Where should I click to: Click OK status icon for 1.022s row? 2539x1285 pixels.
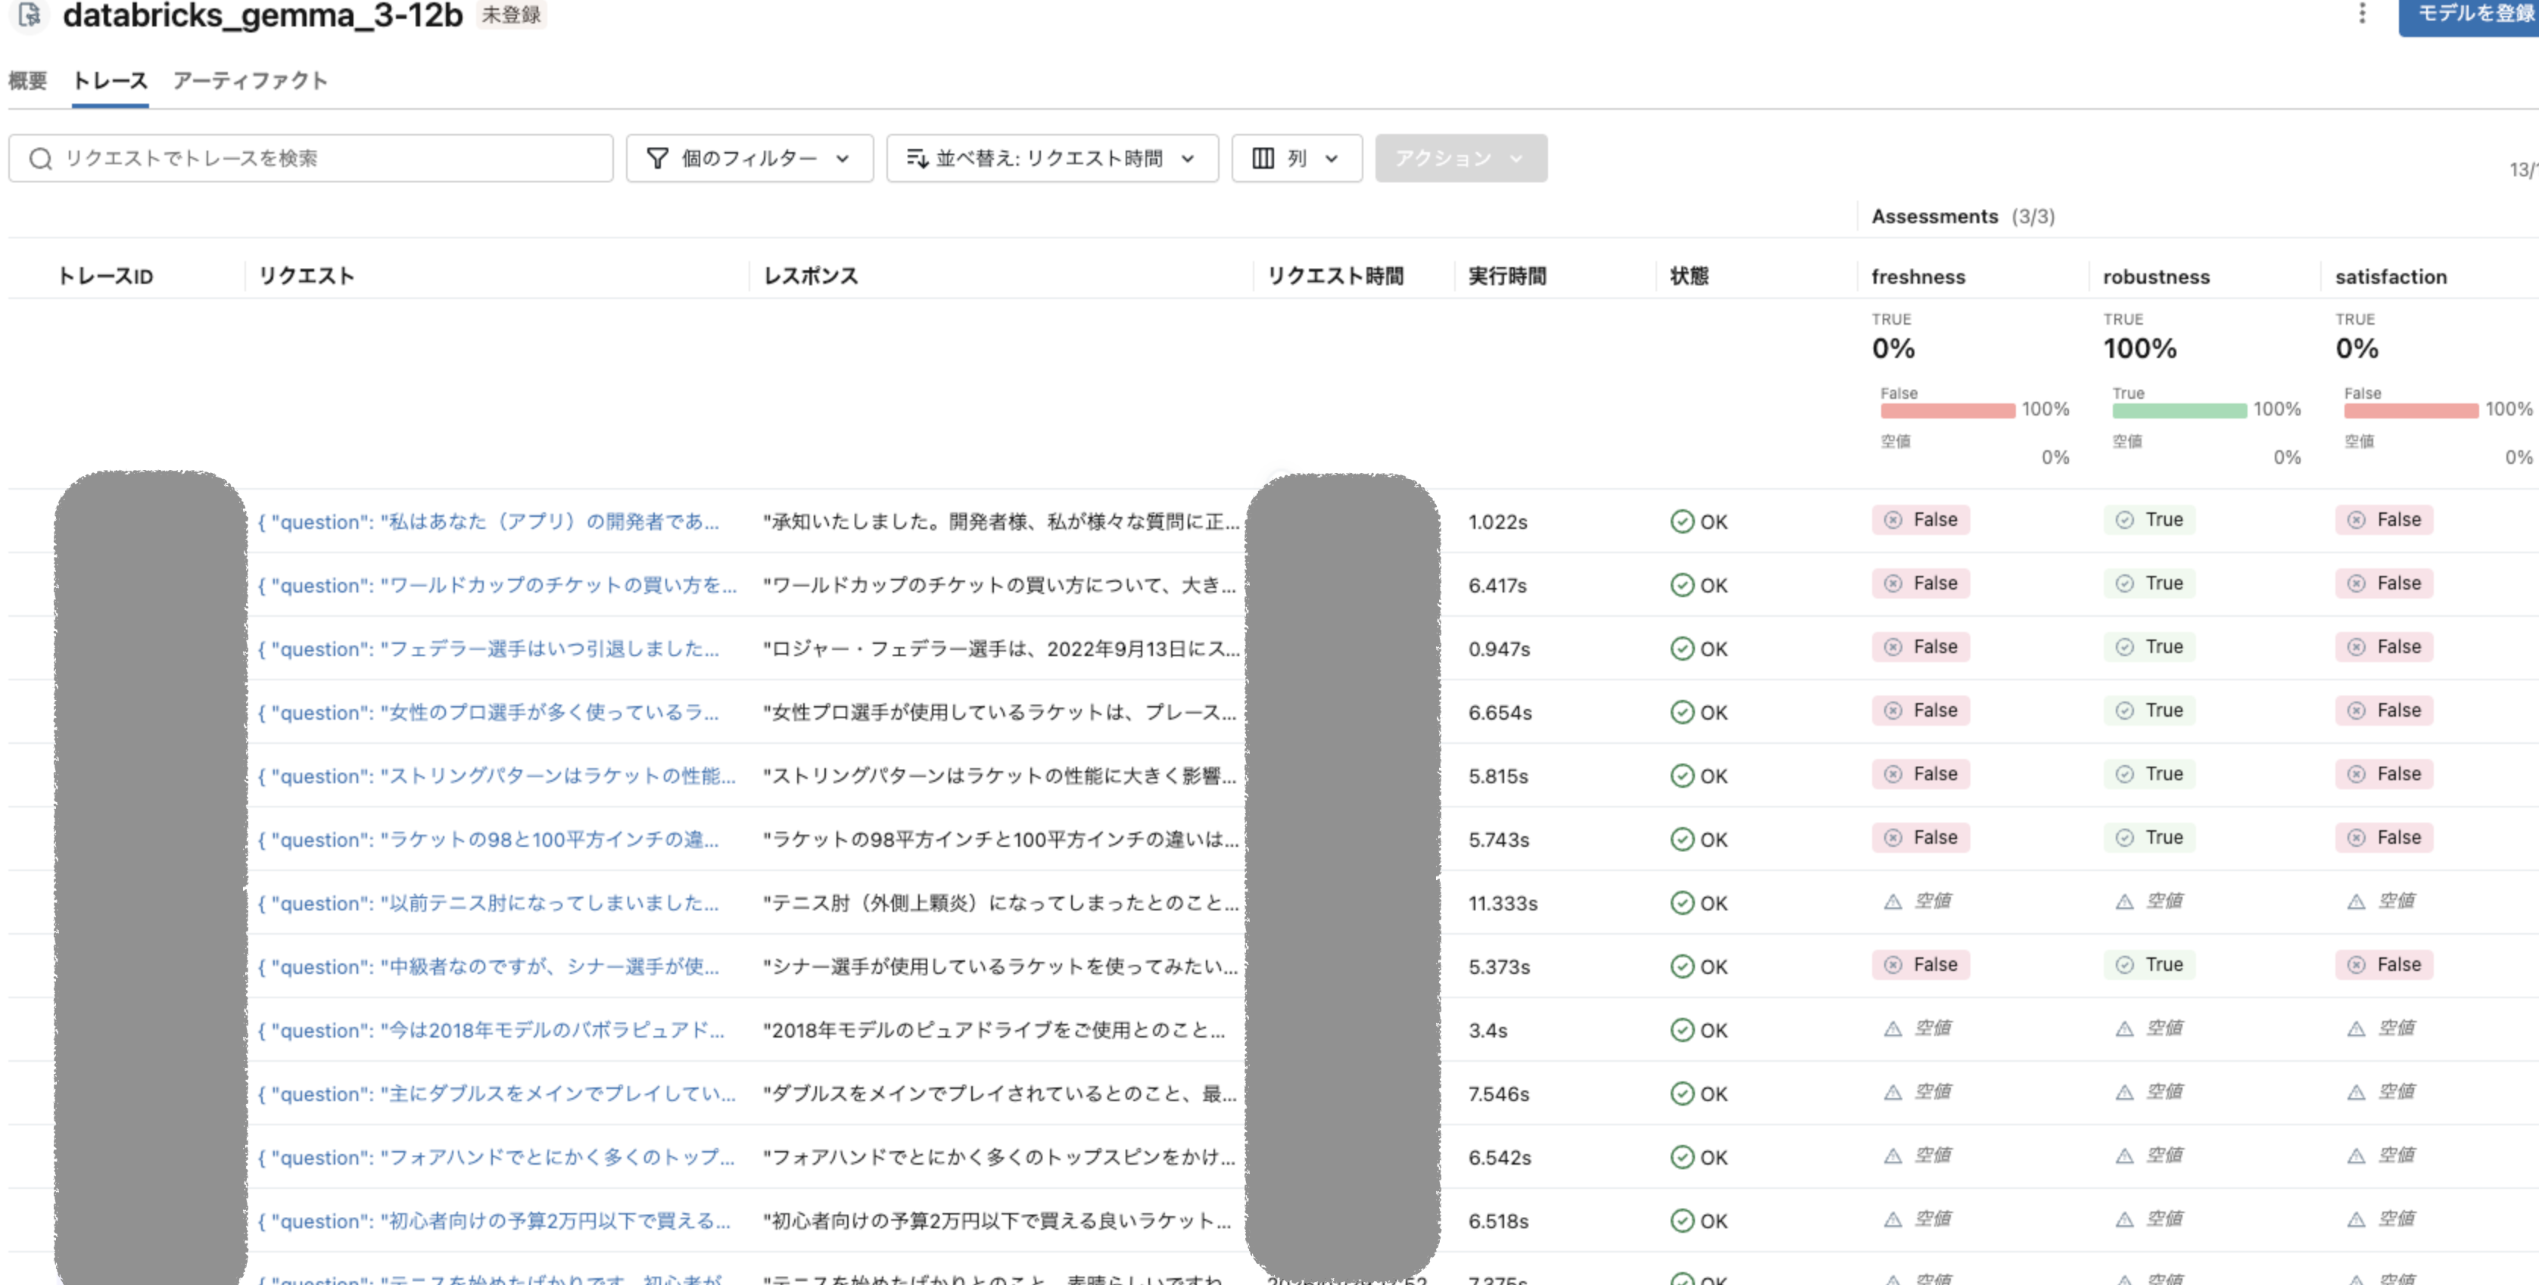[x=1681, y=521]
